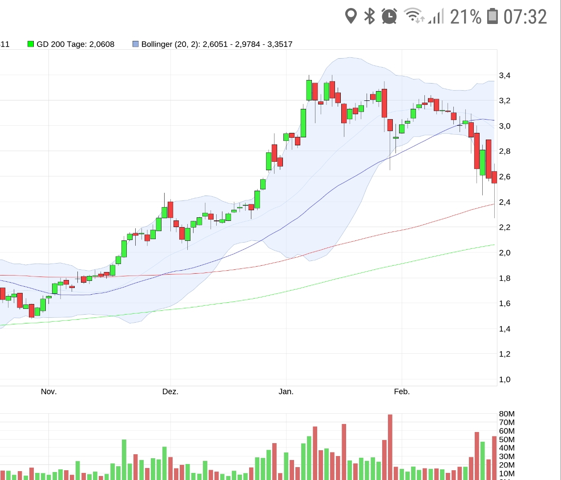Click the blue Bollinger legend swatch
The width and height of the screenshot is (561, 480).
tap(136, 44)
